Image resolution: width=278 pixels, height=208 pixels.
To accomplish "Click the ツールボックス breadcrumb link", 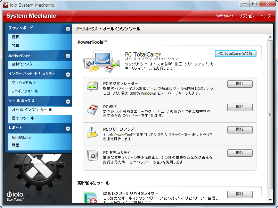I will [87, 29].
